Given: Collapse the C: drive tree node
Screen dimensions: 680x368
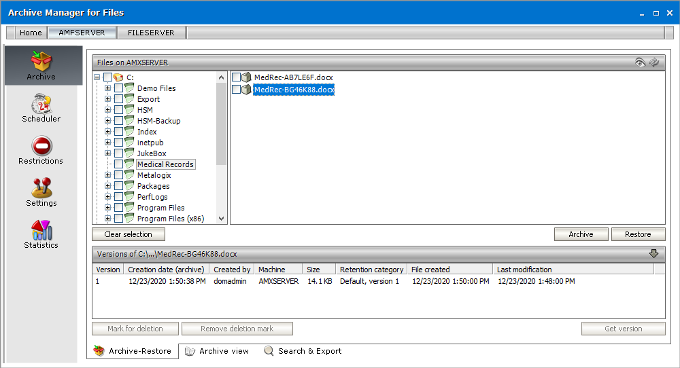Looking at the screenshot, I should coord(97,77).
